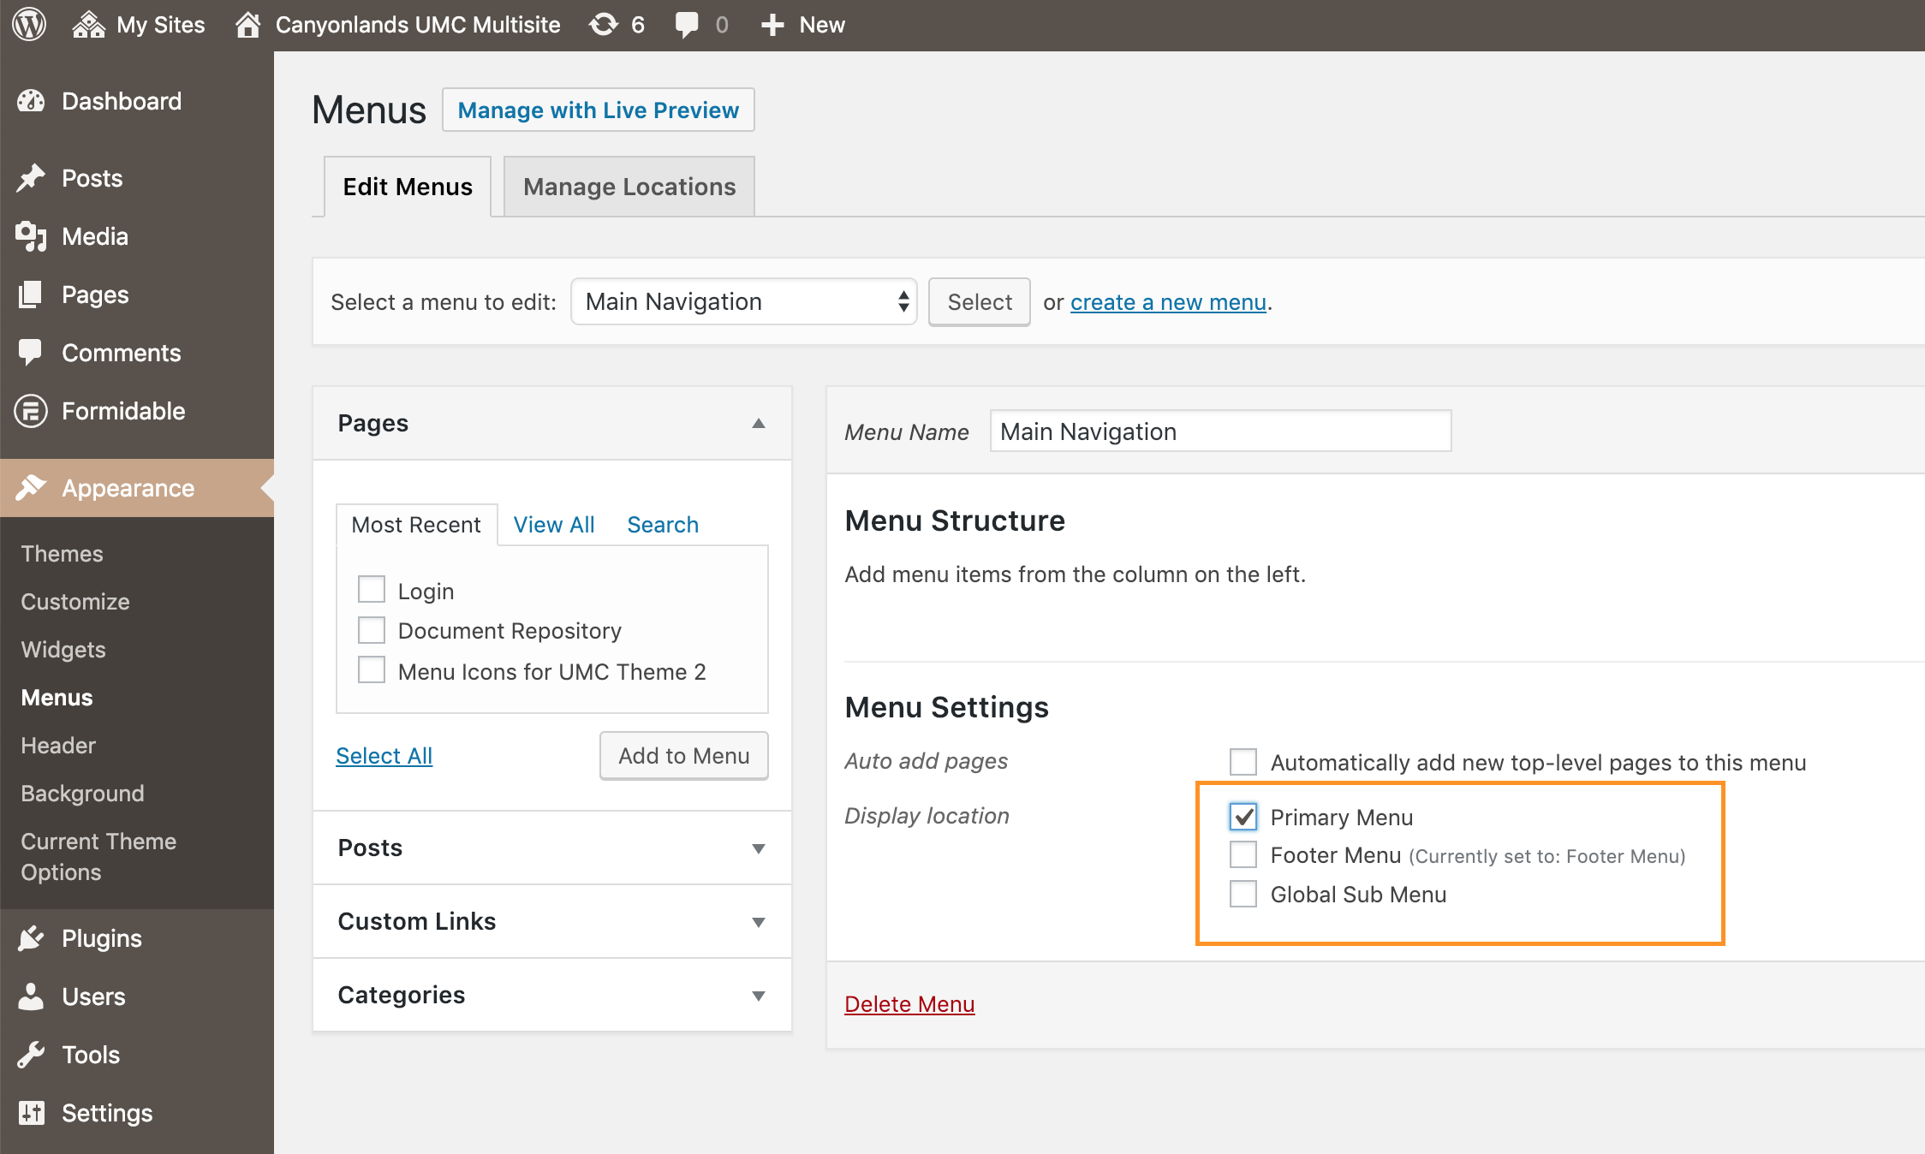Click the Delete Menu link
The height and width of the screenshot is (1154, 1925).
[909, 1004]
